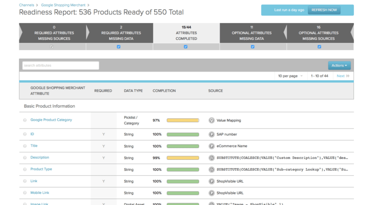This screenshot has height=205, width=365.
Task: Click the help icon next to ID
Action: pyautogui.click(x=25, y=134)
